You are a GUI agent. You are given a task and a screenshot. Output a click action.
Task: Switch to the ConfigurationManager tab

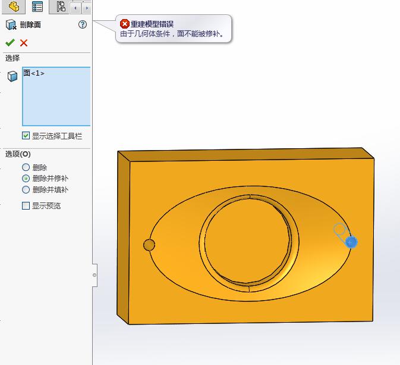pyautogui.click(x=60, y=7)
